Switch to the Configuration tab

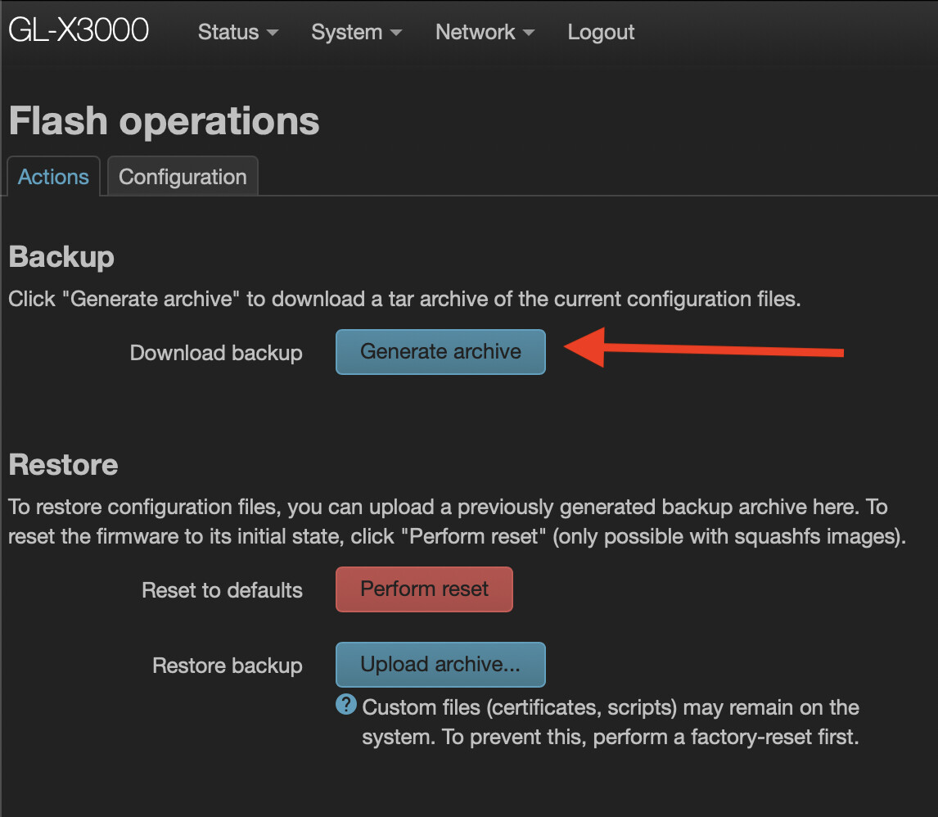(183, 177)
